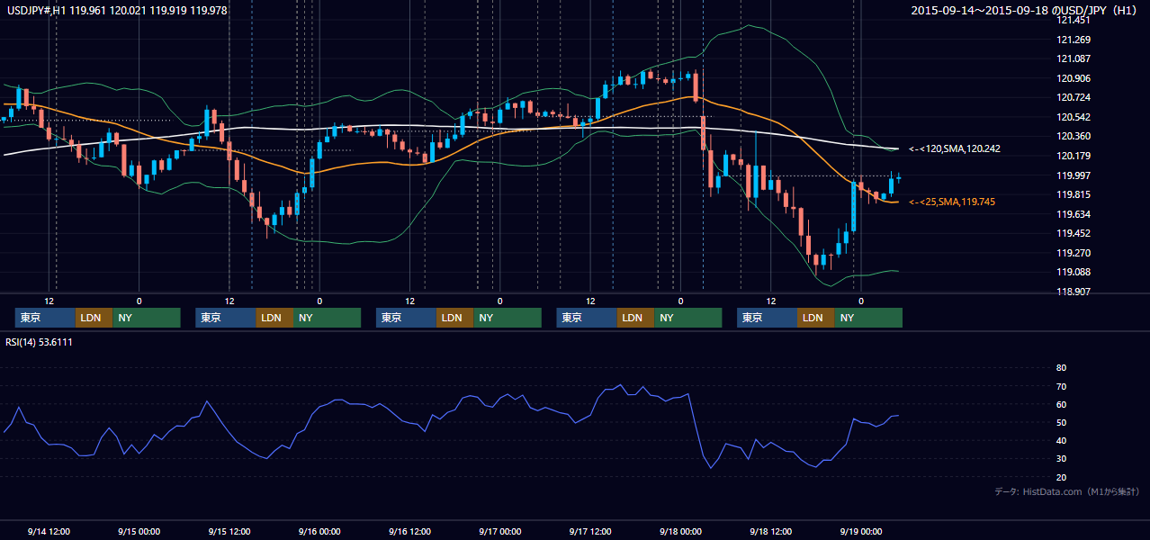Select price level 121.087 on axis
Screen dimensions: 1150x540
[1074, 58]
